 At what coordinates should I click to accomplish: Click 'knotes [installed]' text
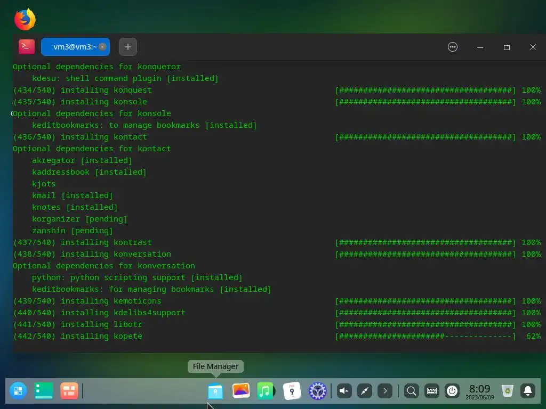tap(75, 207)
